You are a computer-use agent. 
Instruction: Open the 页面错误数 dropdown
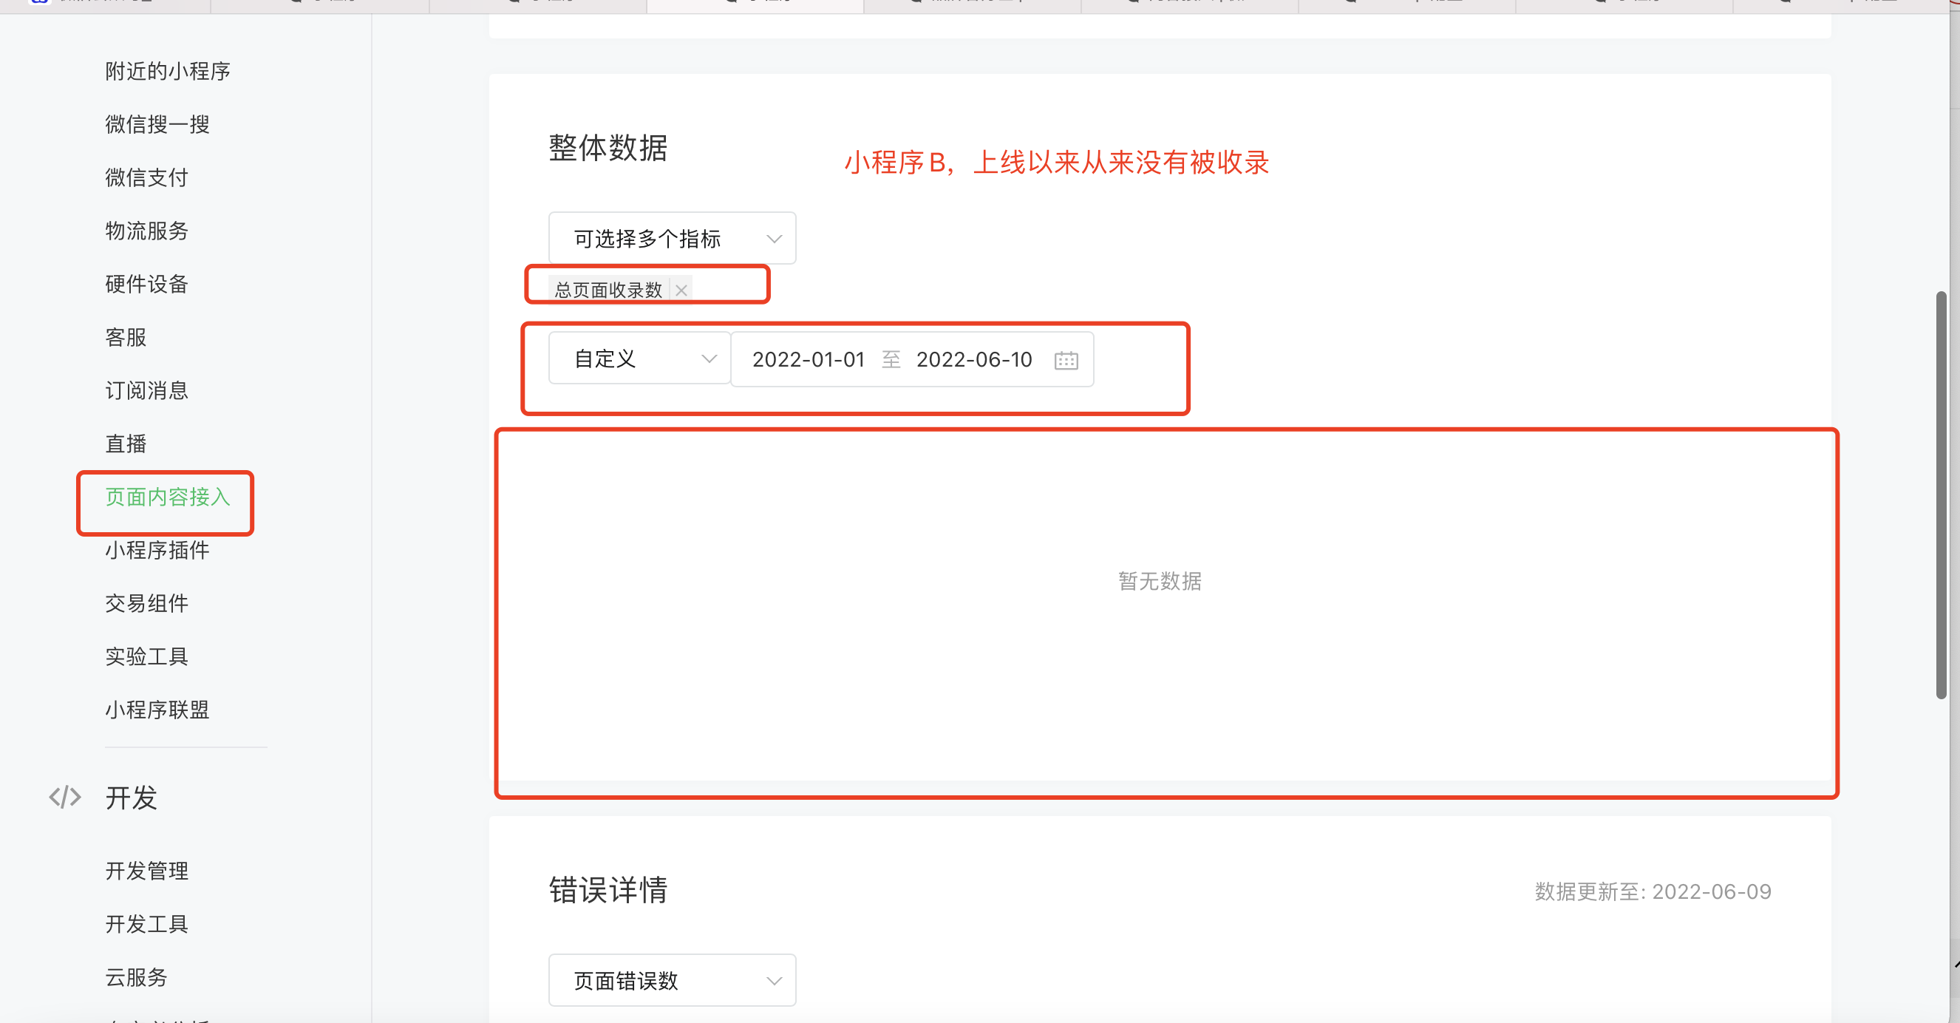coord(671,979)
